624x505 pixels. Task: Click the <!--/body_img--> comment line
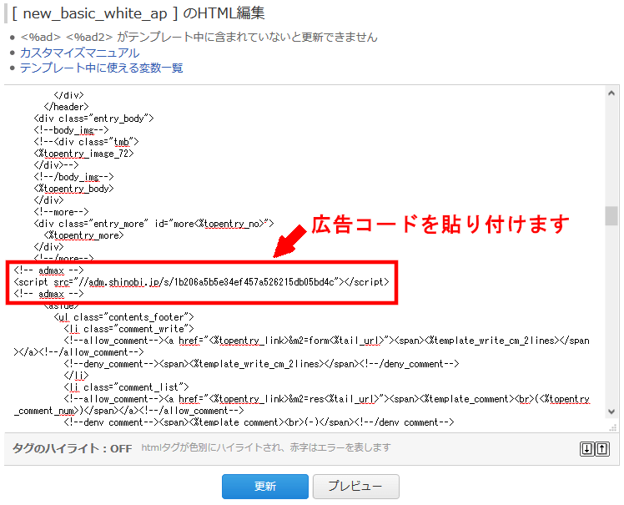tap(74, 177)
